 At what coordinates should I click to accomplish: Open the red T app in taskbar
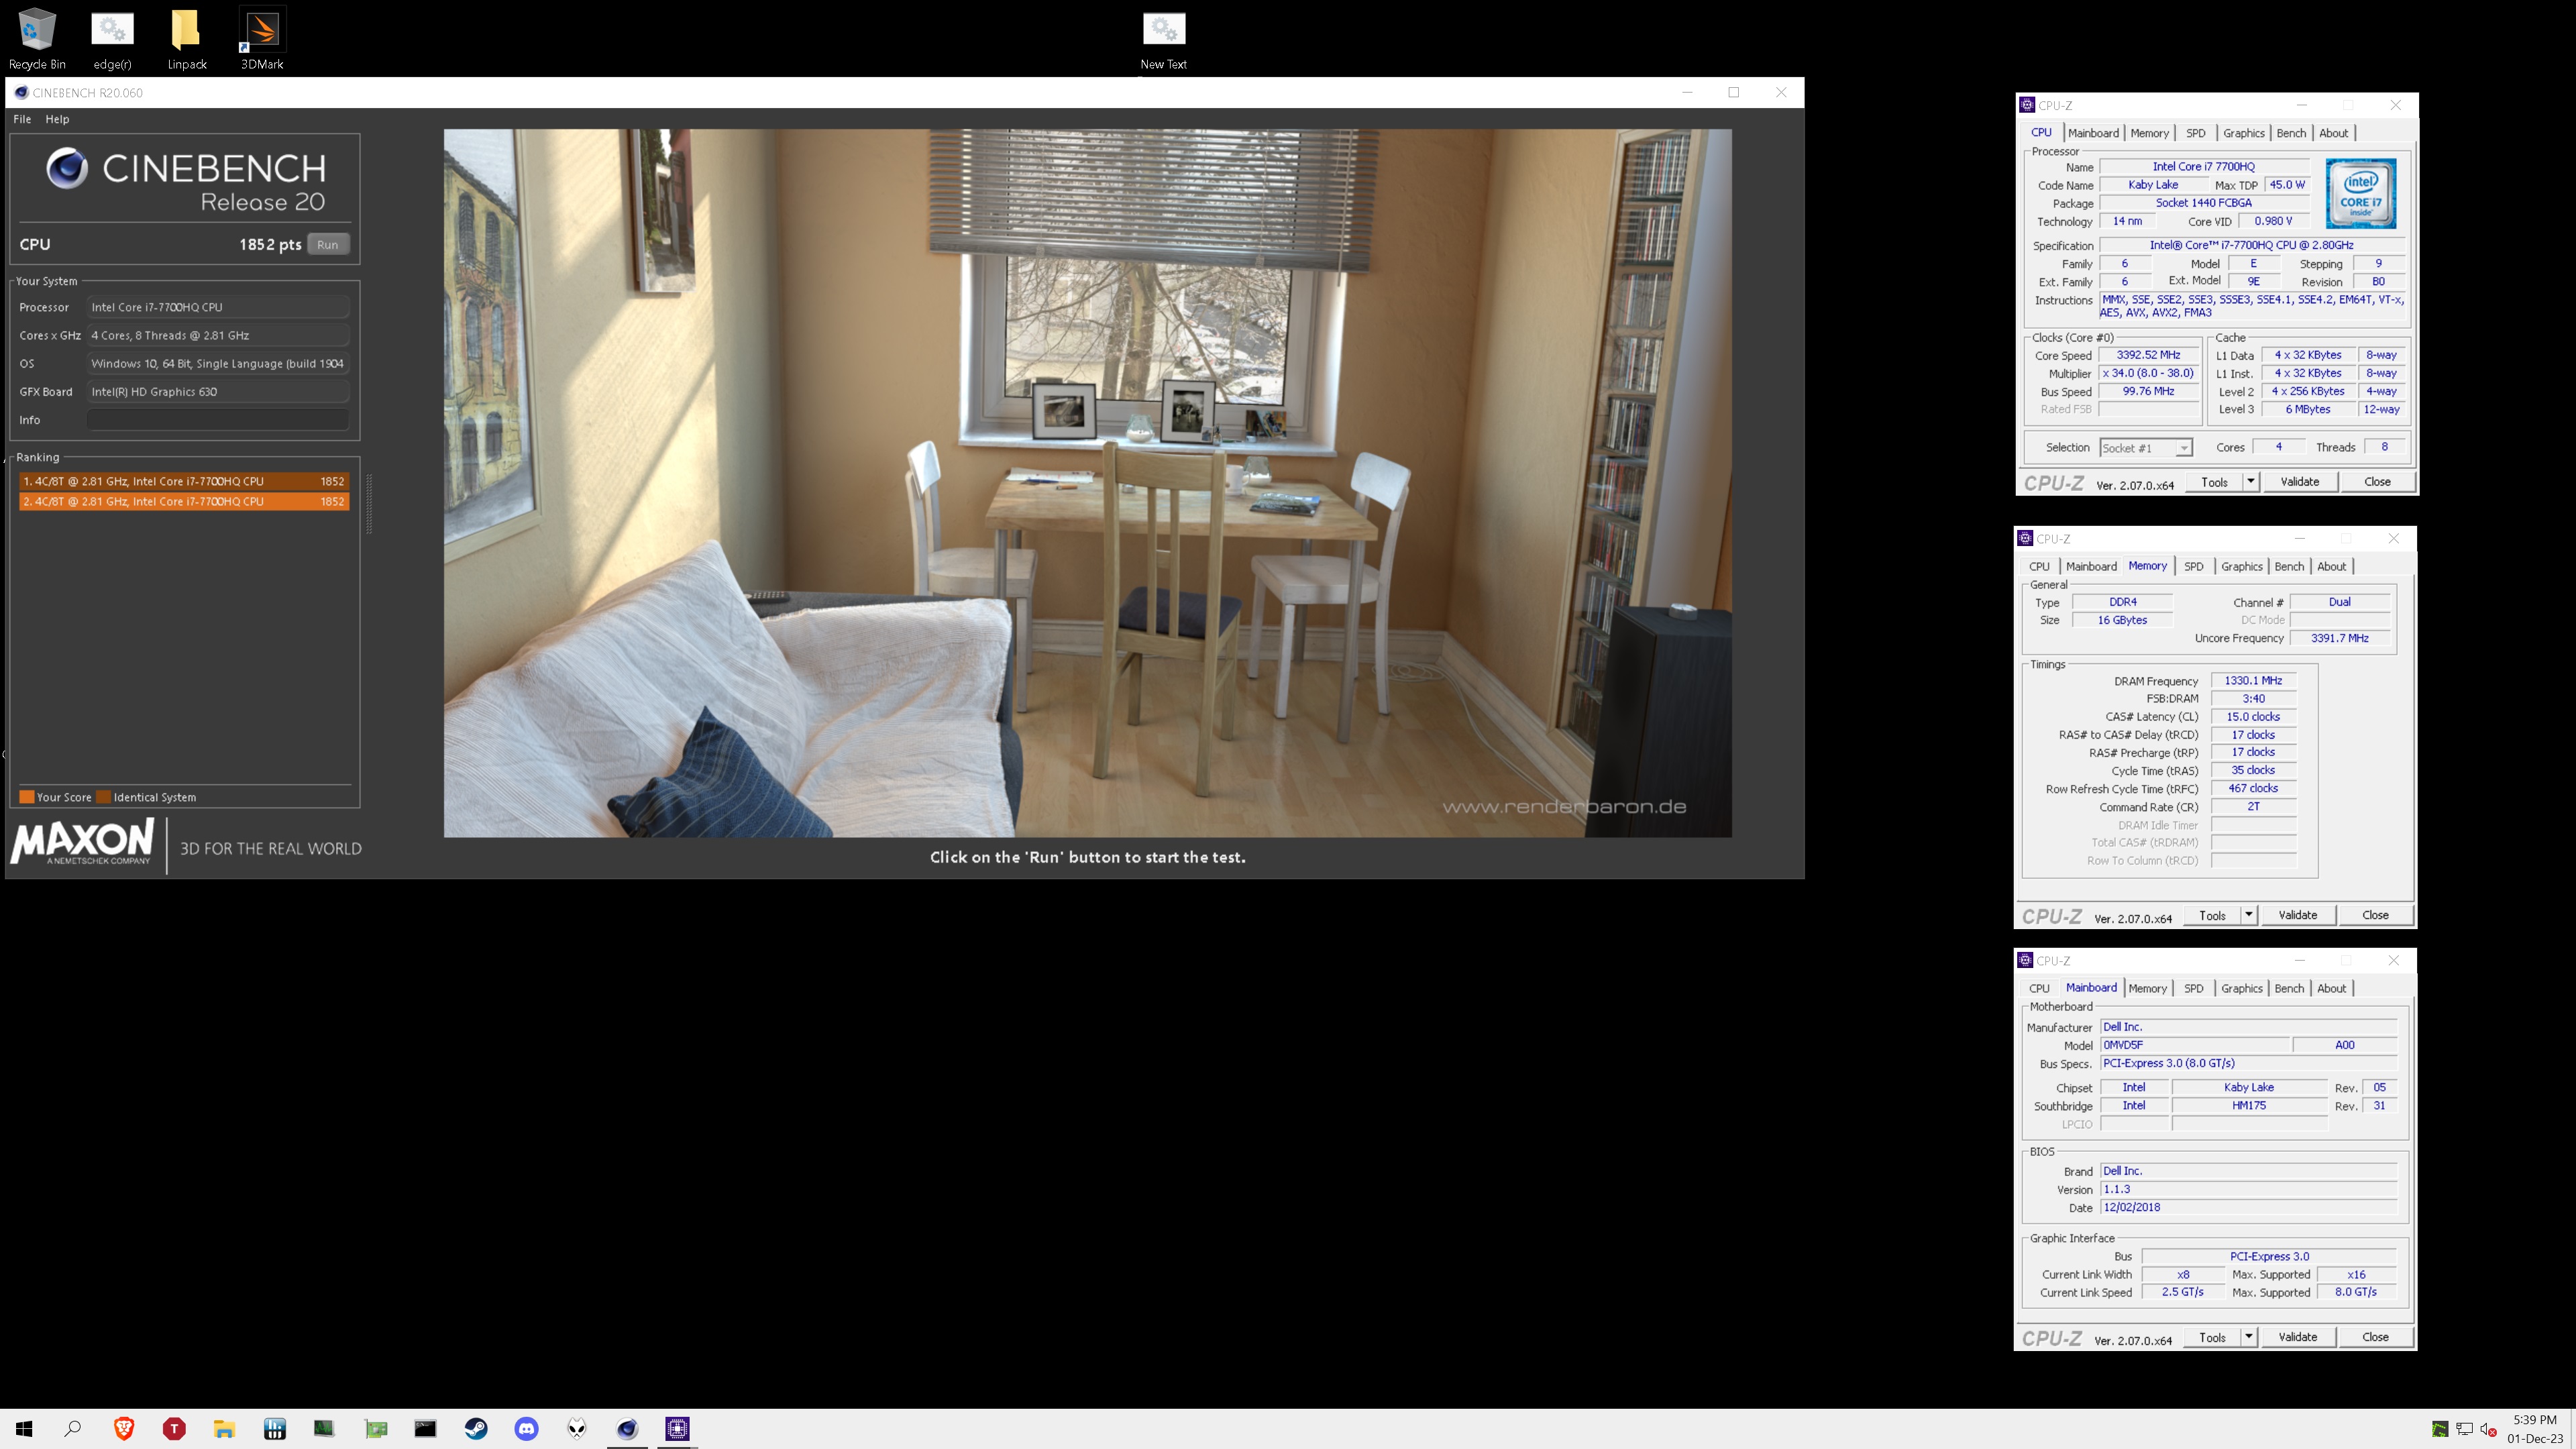174,1428
